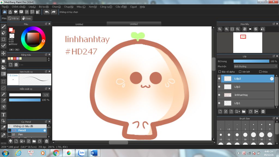The height and width of the screenshot is (157, 279).
Task: Hide the Lớp1 layer
Action: (x=219, y=103)
